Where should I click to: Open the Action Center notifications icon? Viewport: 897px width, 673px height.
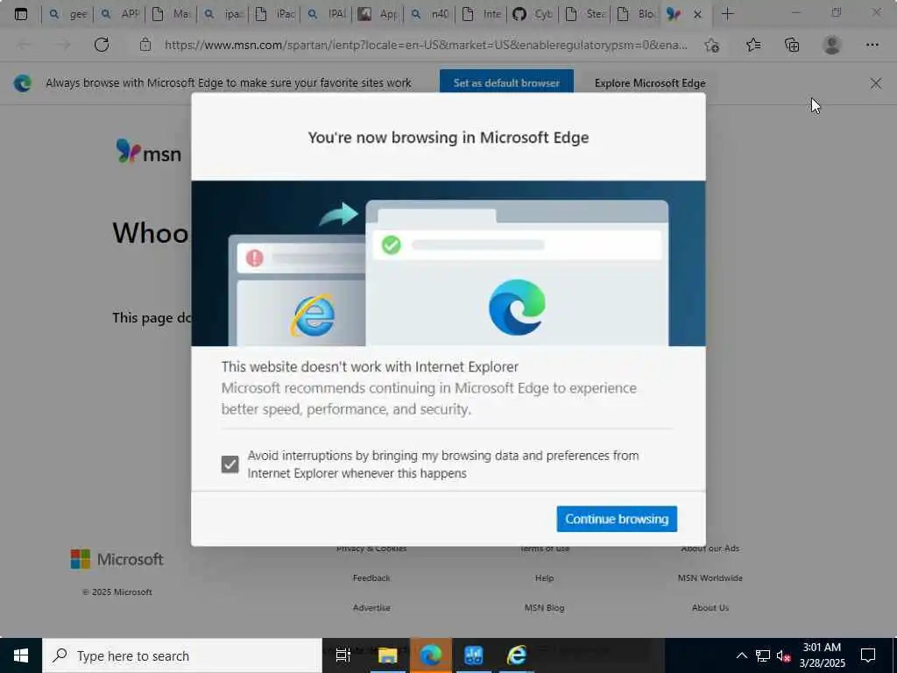[868, 655]
